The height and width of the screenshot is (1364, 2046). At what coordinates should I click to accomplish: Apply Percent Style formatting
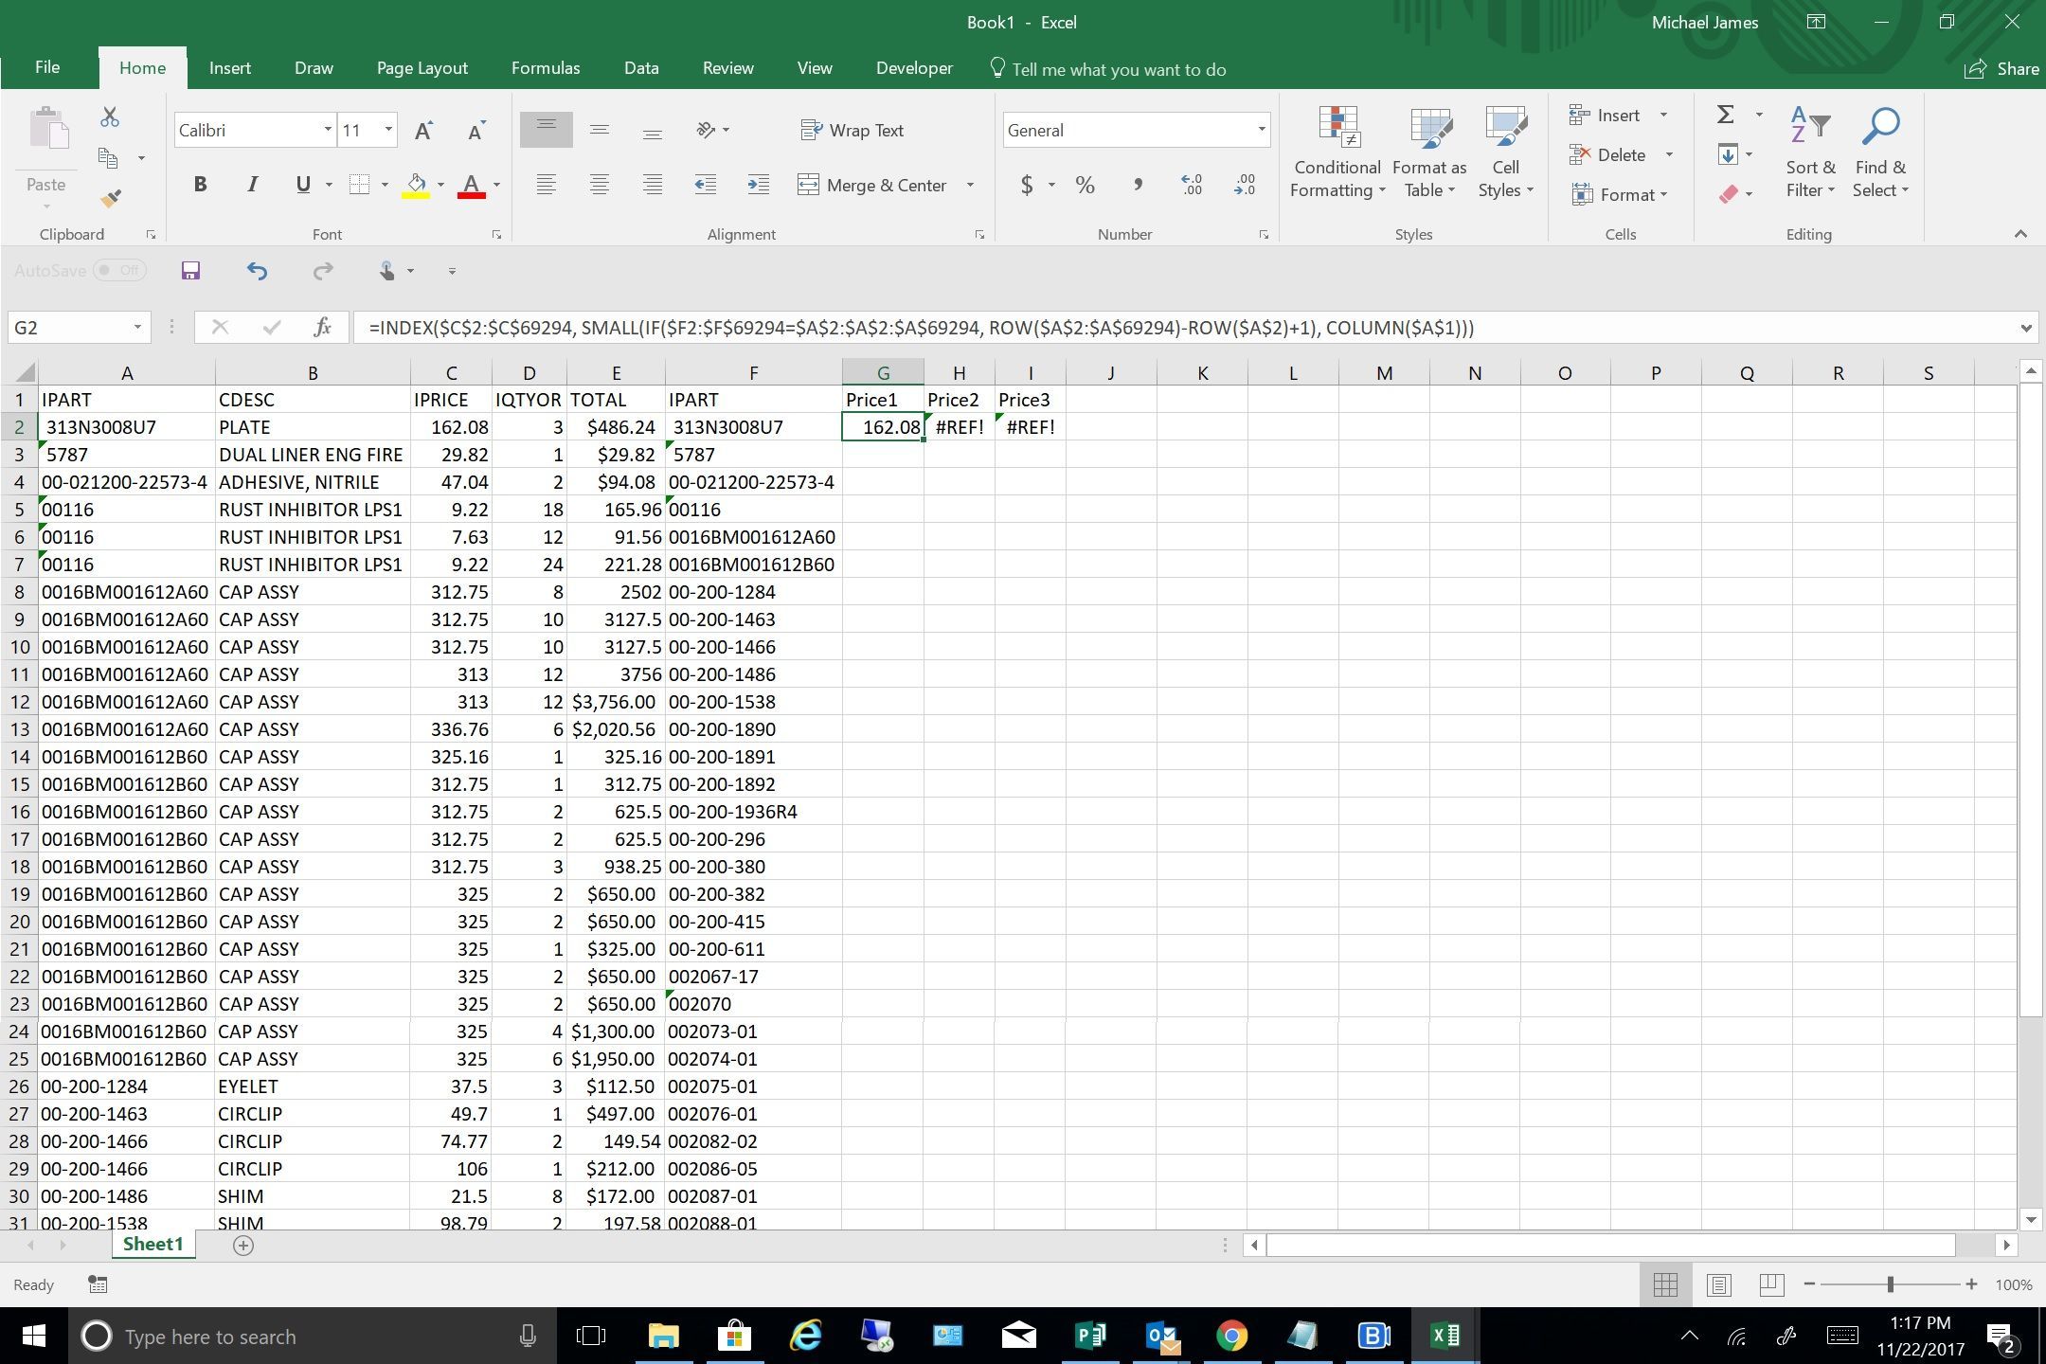tap(1086, 185)
